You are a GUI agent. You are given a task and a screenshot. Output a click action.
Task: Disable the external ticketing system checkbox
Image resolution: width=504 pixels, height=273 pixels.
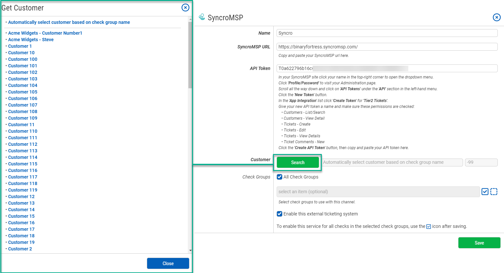coord(279,214)
